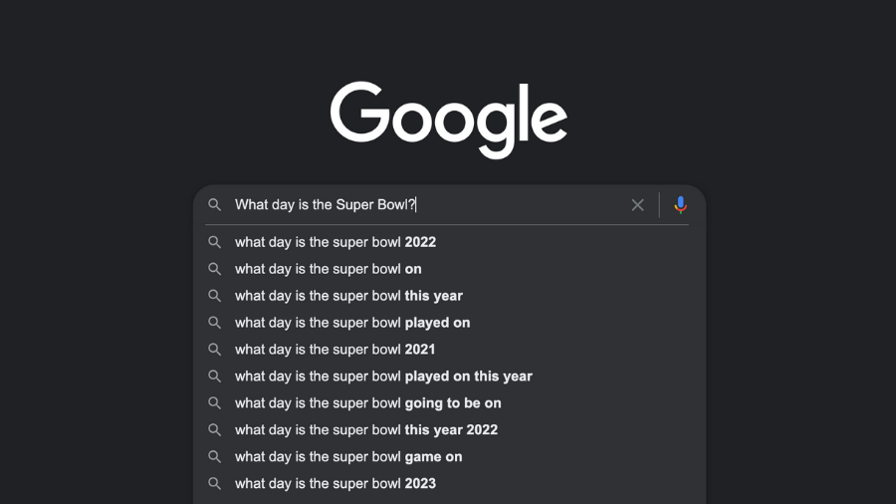Click the microphone voice search icon
This screenshot has width=896, height=504.
coord(680,205)
